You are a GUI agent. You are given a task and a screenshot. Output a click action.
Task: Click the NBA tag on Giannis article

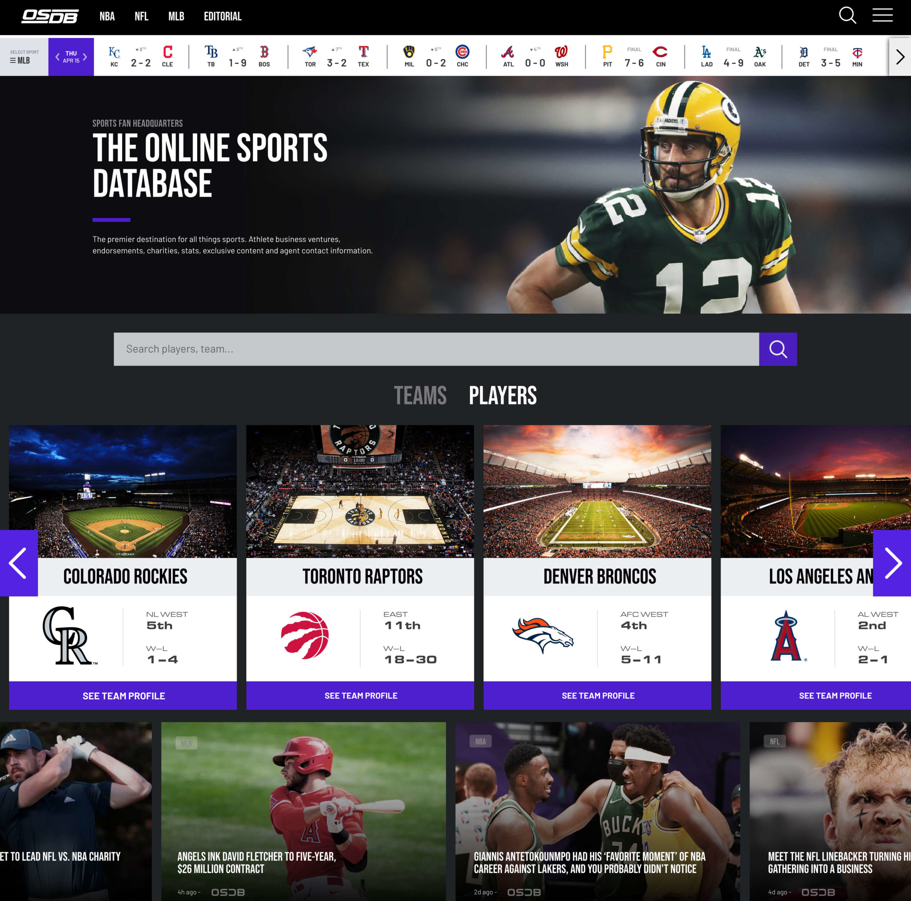click(x=480, y=741)
